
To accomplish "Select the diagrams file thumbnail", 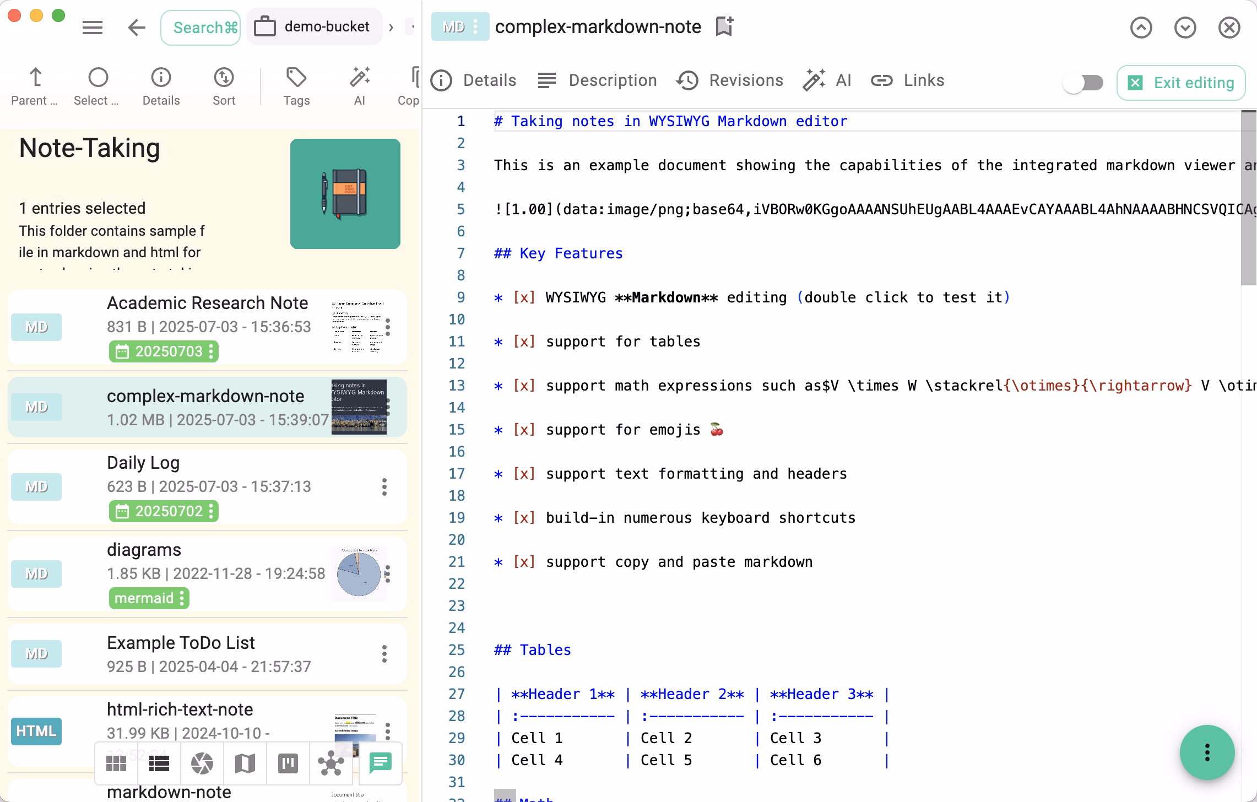I will (360, 573).
